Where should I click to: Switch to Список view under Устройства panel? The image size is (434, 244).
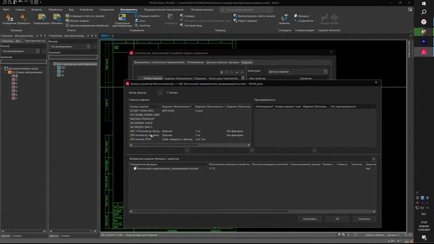(65, 236)
